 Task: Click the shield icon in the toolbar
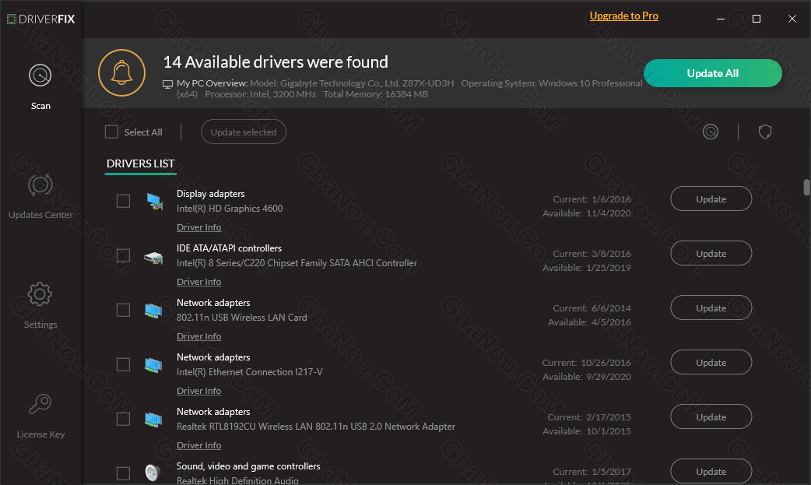tap(765, 132)
